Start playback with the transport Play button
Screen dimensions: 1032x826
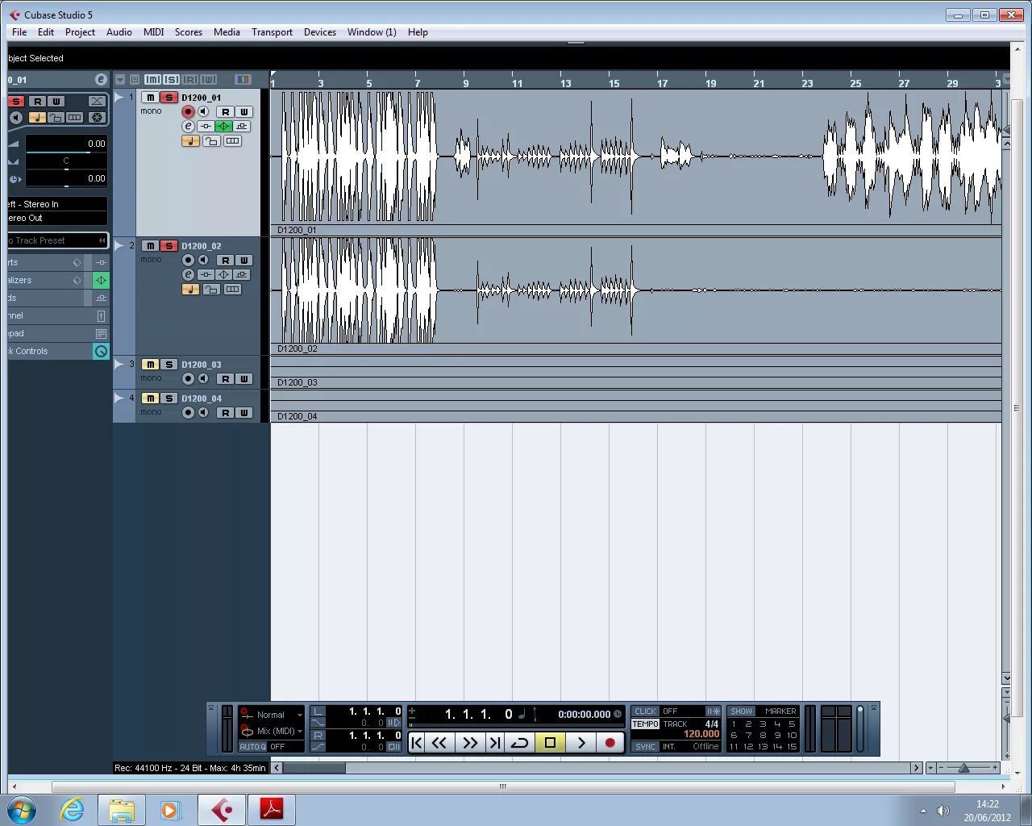(581, 743)
